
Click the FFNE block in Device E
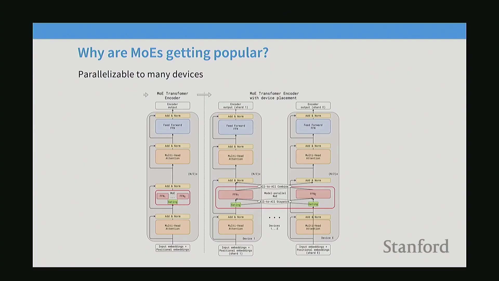[x=313, y=194]
